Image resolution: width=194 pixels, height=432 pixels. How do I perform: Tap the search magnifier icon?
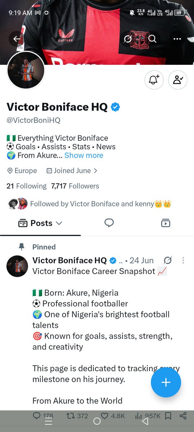point(152,39)
